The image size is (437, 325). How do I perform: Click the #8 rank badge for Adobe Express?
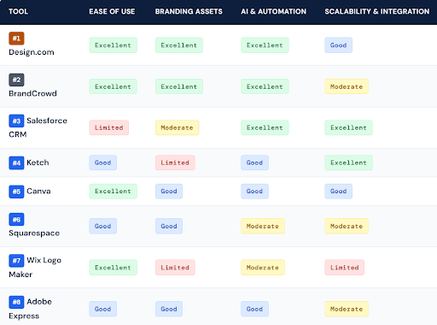(16, 302)
